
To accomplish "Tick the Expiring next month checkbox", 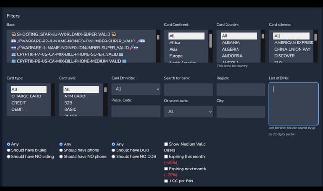I will pyautogui.click(x=166, y=169).
